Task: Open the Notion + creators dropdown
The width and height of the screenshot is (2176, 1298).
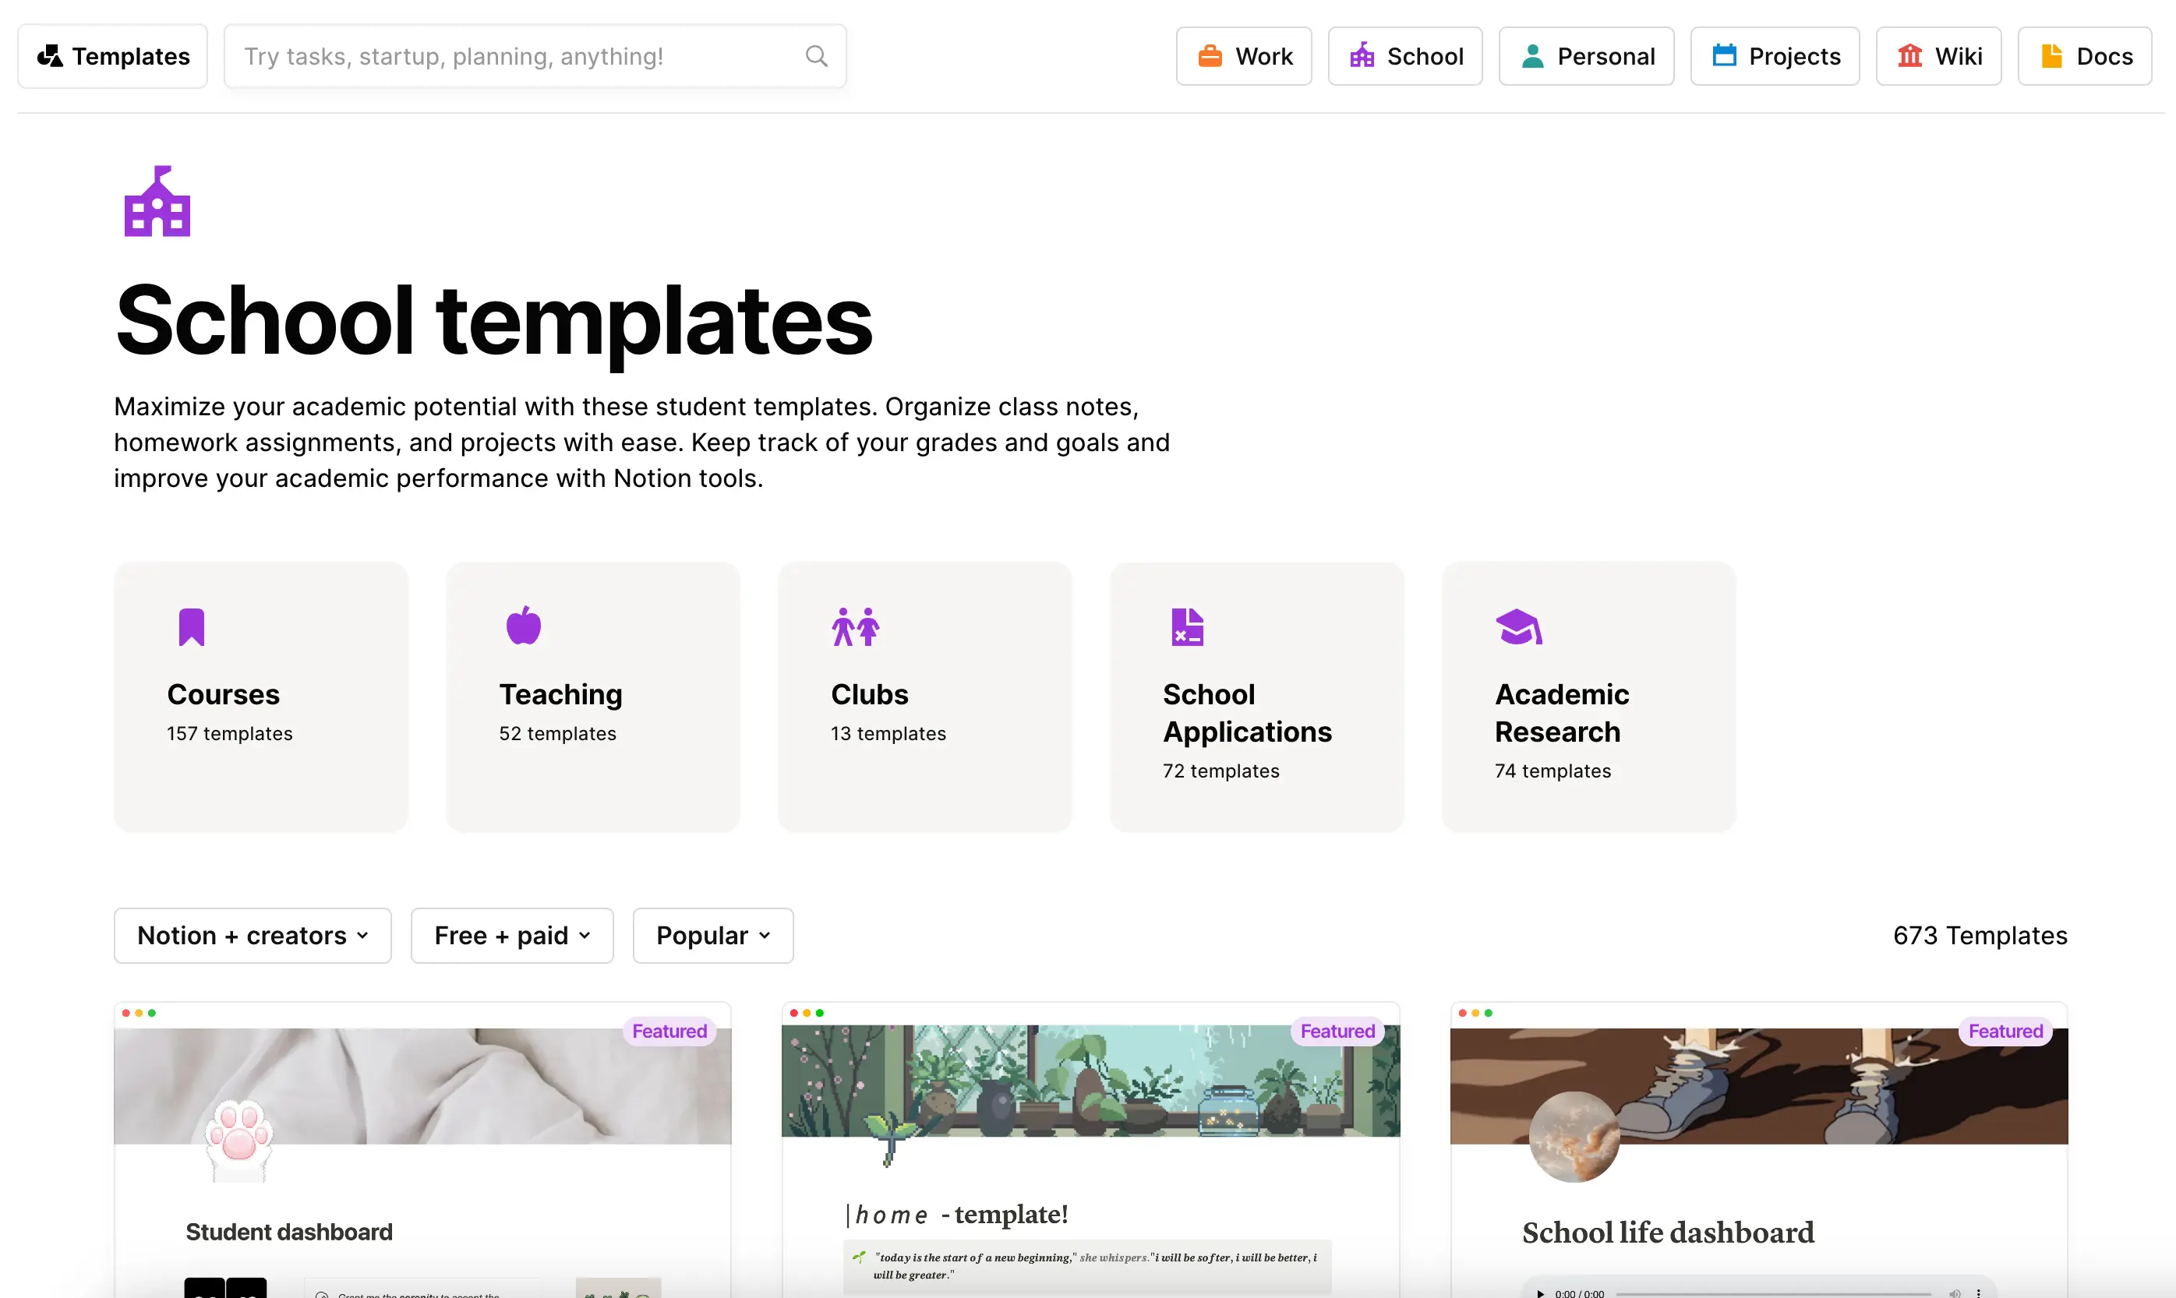Action: [x=252, y=935]
